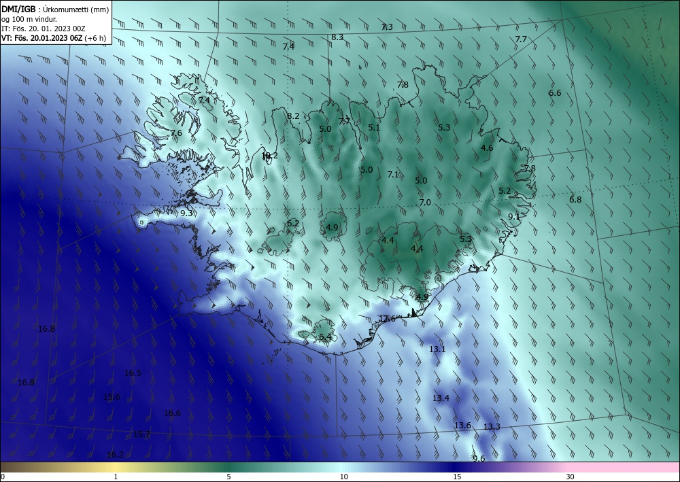Click the "VT: Fös. 20.01.2023 06Z (+6 h)" line
Screen dimensions: 680x482
53,38
